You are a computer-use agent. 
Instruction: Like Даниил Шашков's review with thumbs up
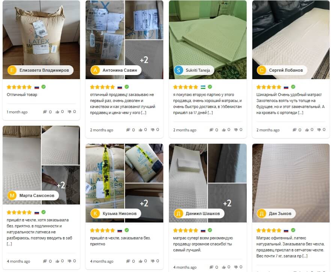(x=224, y=267)
